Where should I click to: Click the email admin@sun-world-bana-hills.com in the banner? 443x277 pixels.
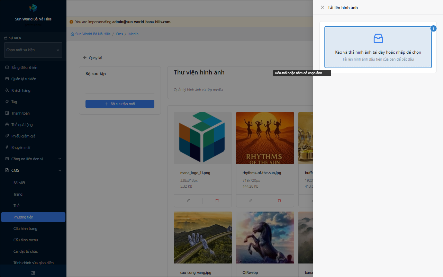141,22
